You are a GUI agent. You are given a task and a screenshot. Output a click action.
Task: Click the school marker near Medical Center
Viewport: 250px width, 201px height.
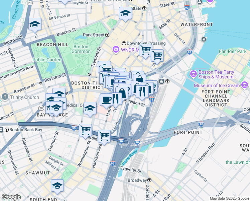90,109
